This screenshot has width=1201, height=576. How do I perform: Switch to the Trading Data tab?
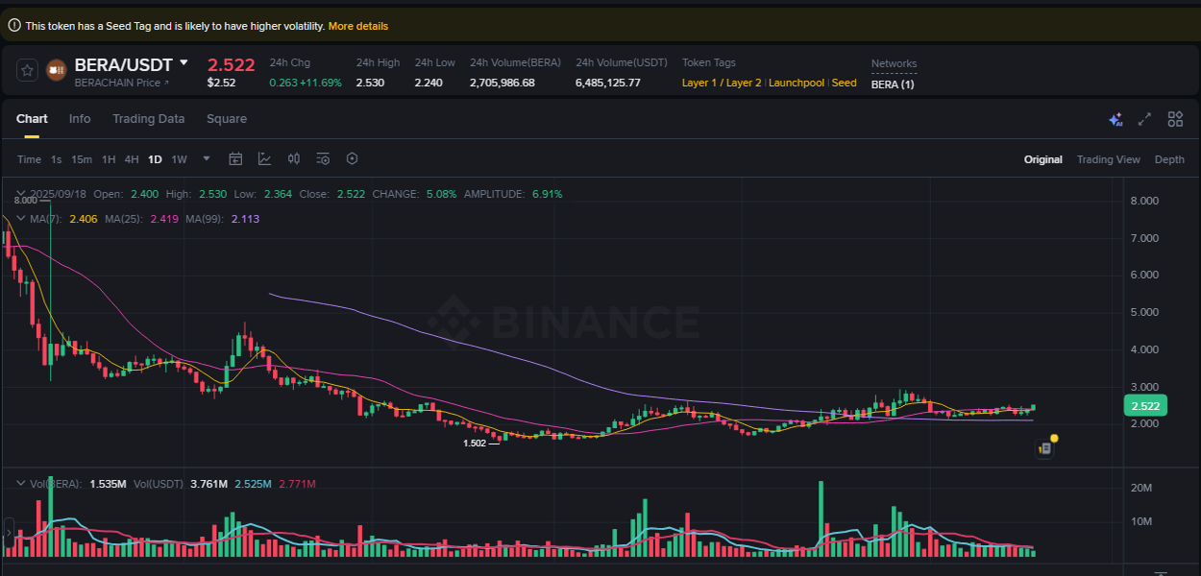click(148, 118)
